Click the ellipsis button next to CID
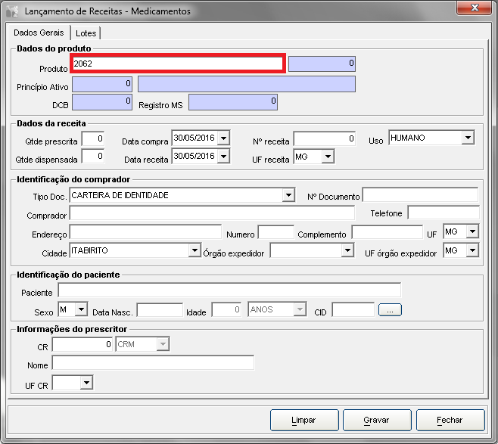Screen dimensions: 498x444 (x=390, y=309)
